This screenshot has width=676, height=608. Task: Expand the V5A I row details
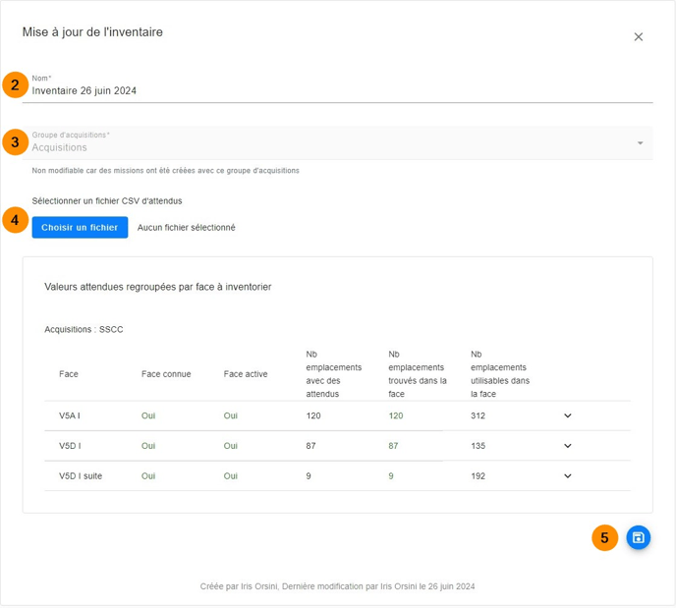click(567, 415)
